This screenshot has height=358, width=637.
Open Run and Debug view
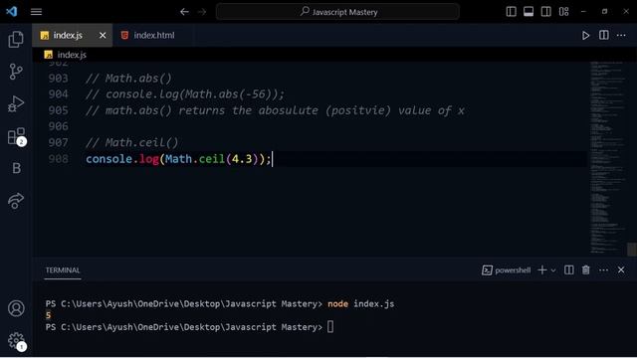[x=16, y=103]
